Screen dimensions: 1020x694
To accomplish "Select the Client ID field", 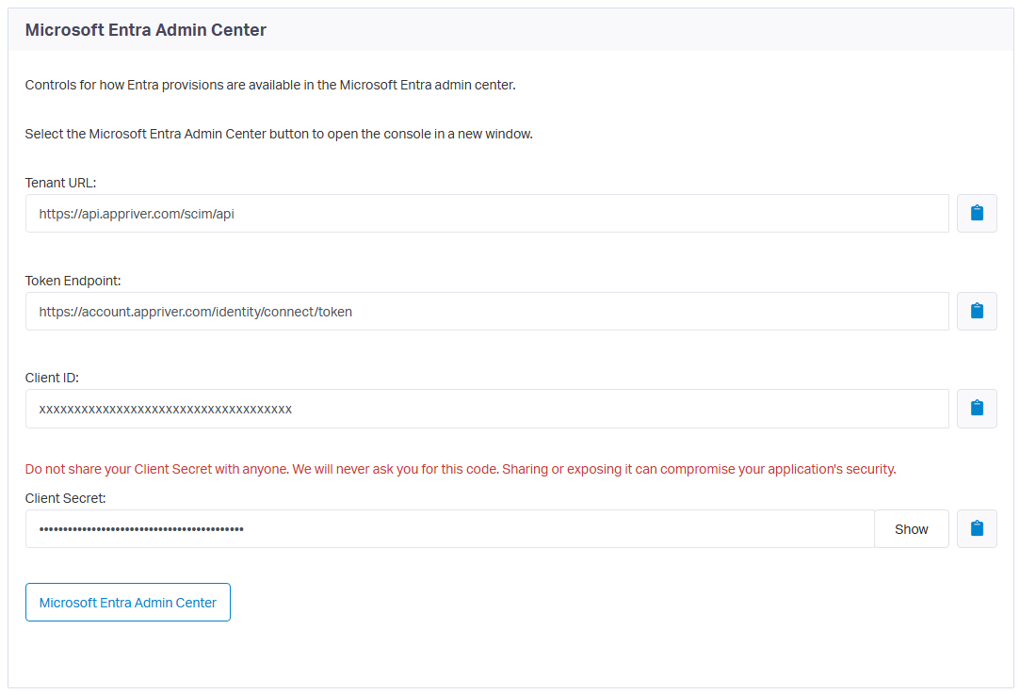I will coord(487,409).
